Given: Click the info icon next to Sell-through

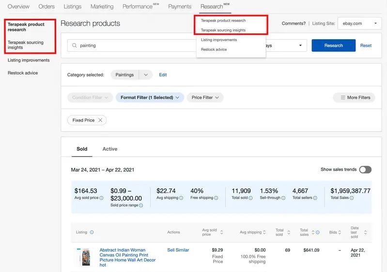Looking at the screenshot, I should click(x=283, y=198).
